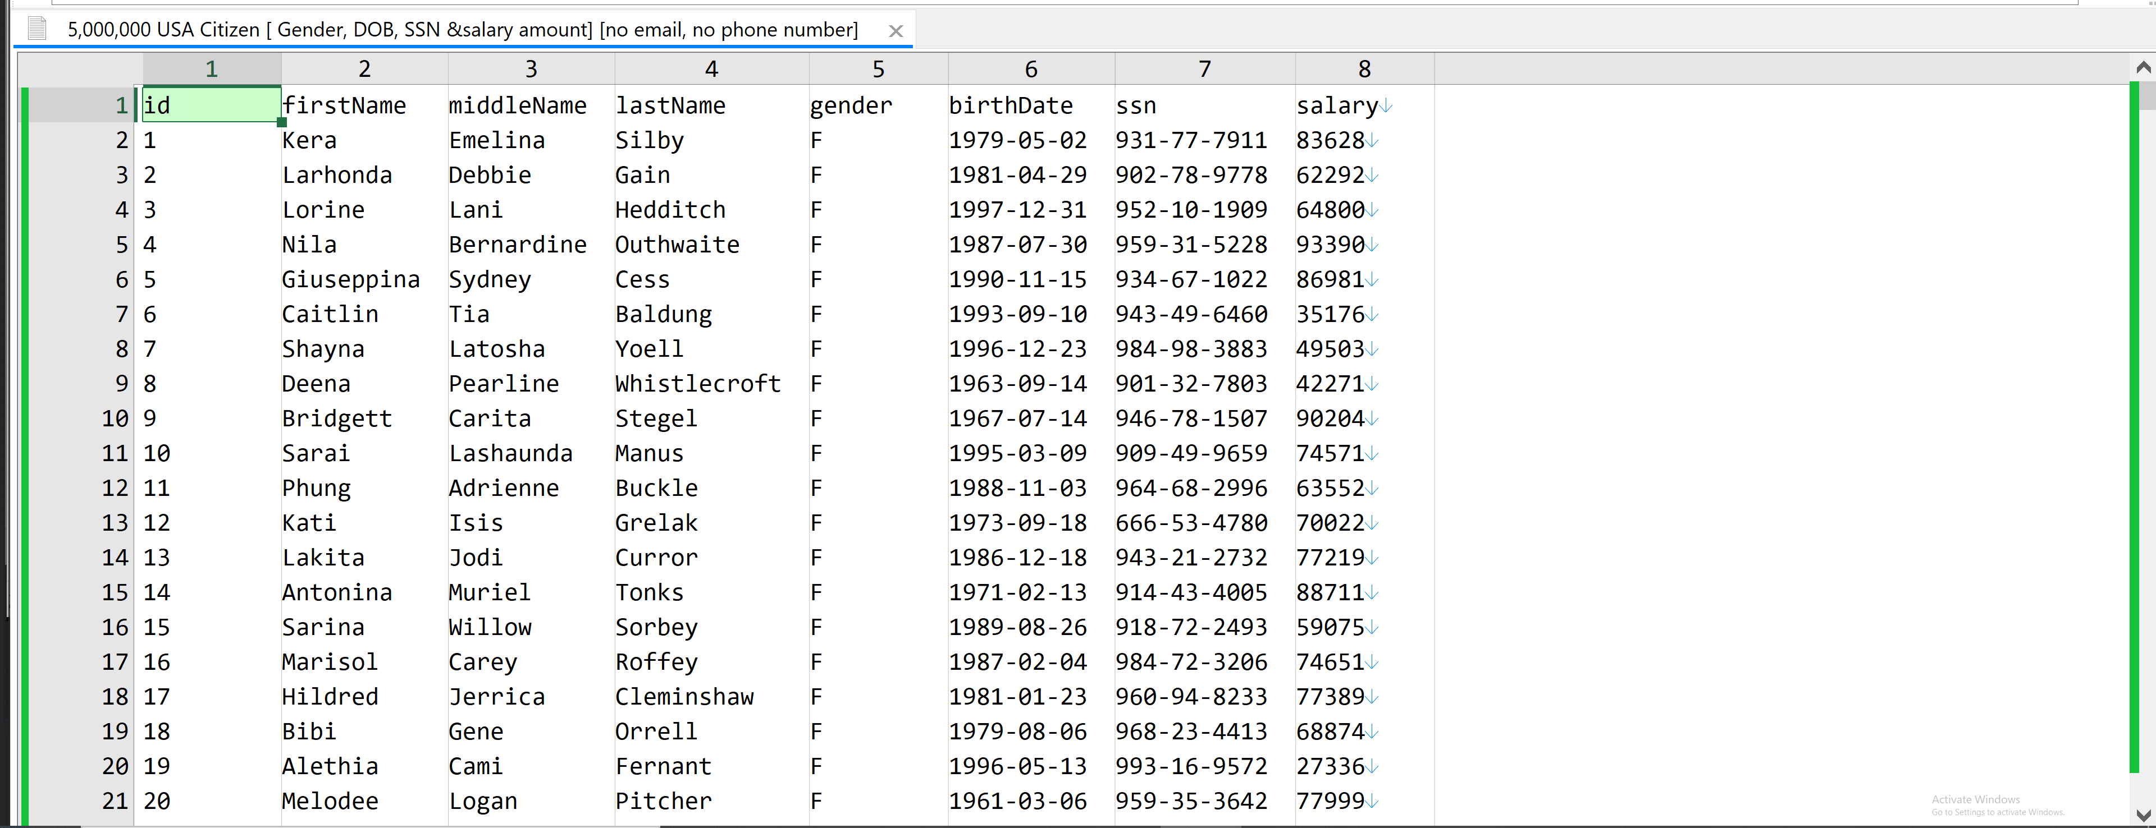The height and width of the screenshot is (828, 2156).
Task: Click the 'gender' header cell
Action: (x=851, y=106)
